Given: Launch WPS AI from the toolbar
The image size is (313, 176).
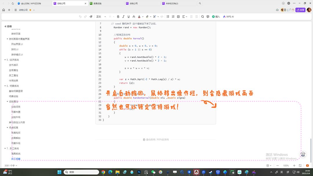Looking at the screenshot, I should click(x=228, y=16).
